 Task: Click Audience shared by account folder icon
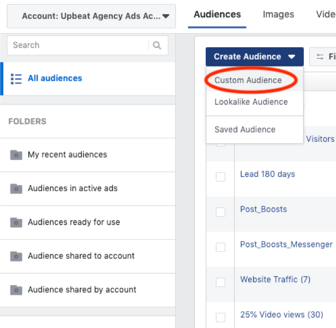[x=16, y=290]
